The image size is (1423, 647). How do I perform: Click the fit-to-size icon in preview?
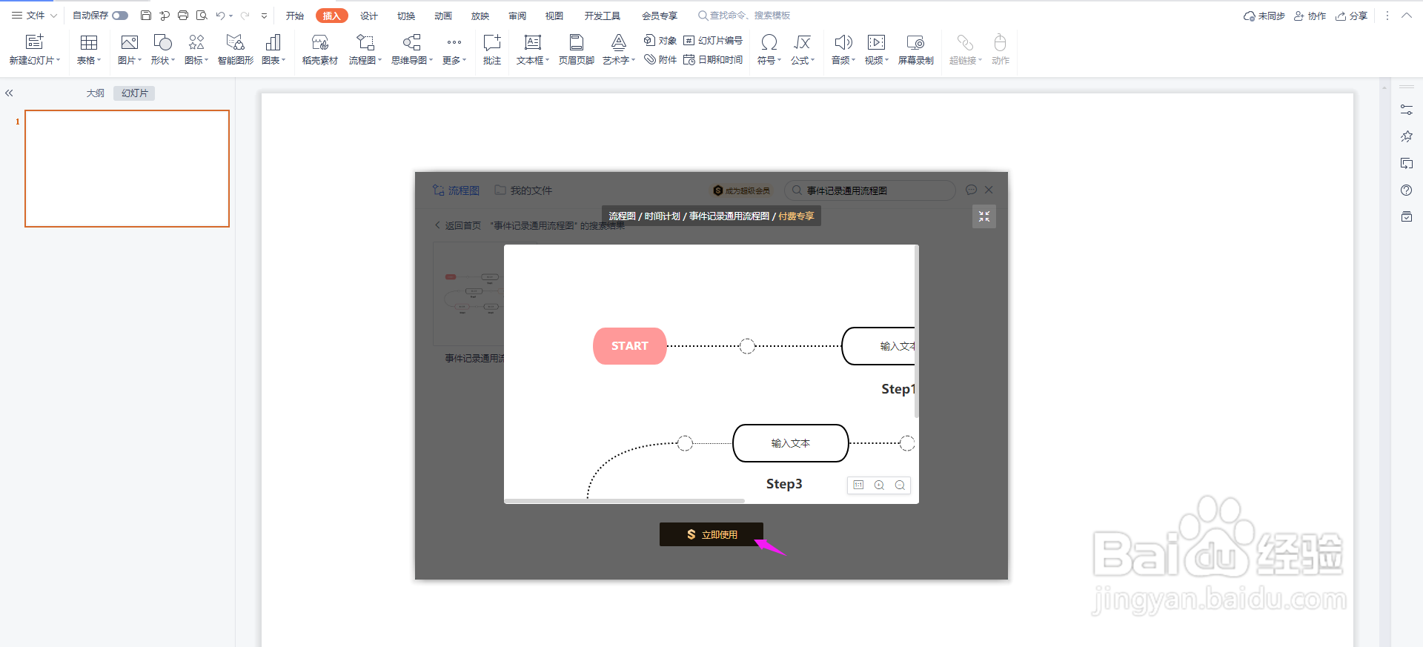pos(858,485)
